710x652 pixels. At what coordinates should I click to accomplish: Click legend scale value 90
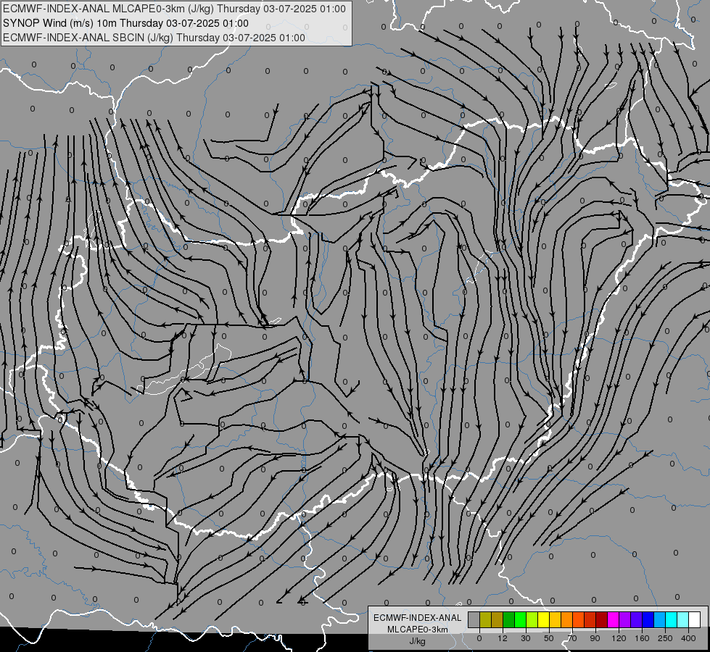[x=595, y=638]
